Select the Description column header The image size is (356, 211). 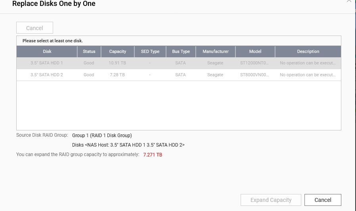coord(308,52)
